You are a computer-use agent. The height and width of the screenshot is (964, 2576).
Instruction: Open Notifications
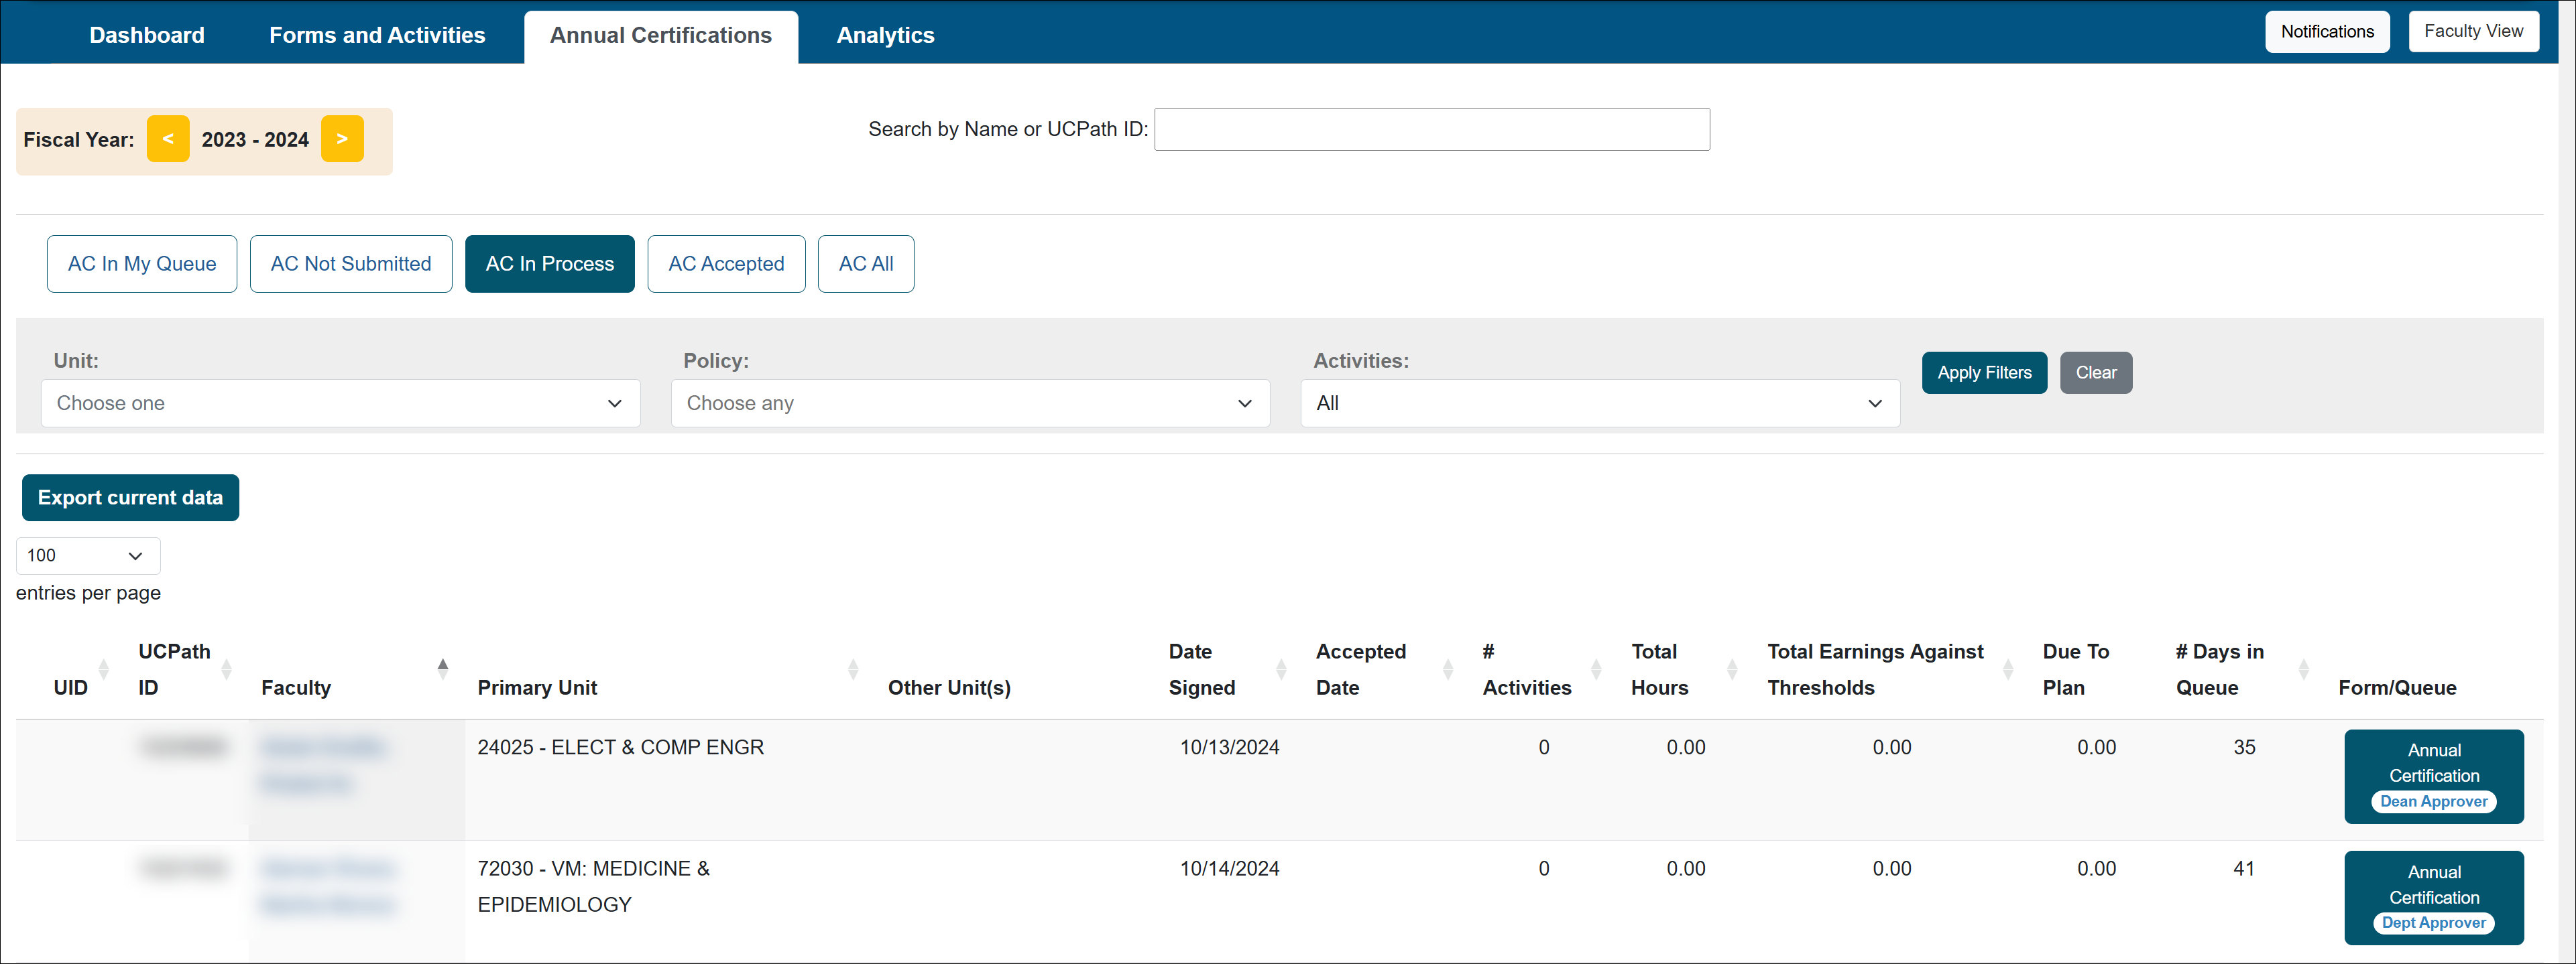[2327, 32]
